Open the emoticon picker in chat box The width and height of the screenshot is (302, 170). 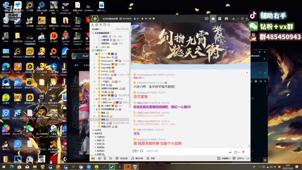[x=134, y=151]
